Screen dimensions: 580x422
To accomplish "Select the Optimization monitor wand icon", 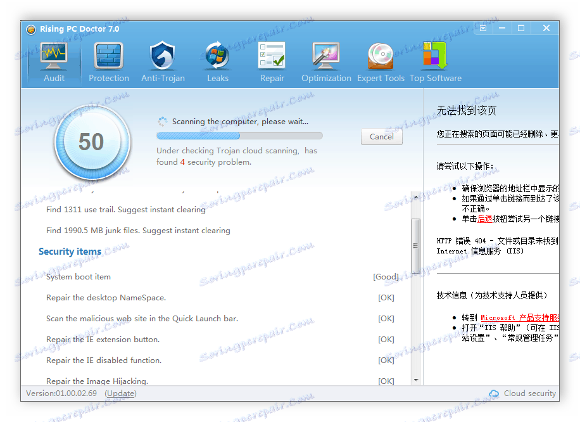I will [x=326, y=56].
